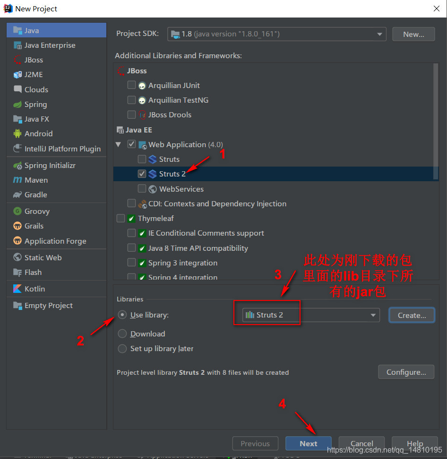The height and width of the screenshot is (459, 447).
Task: Select the JBoss group header row
Action: (276, 71)
